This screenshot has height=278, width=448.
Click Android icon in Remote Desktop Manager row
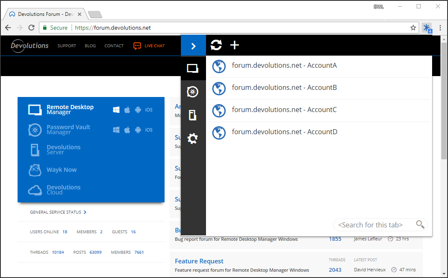[138, 110]
